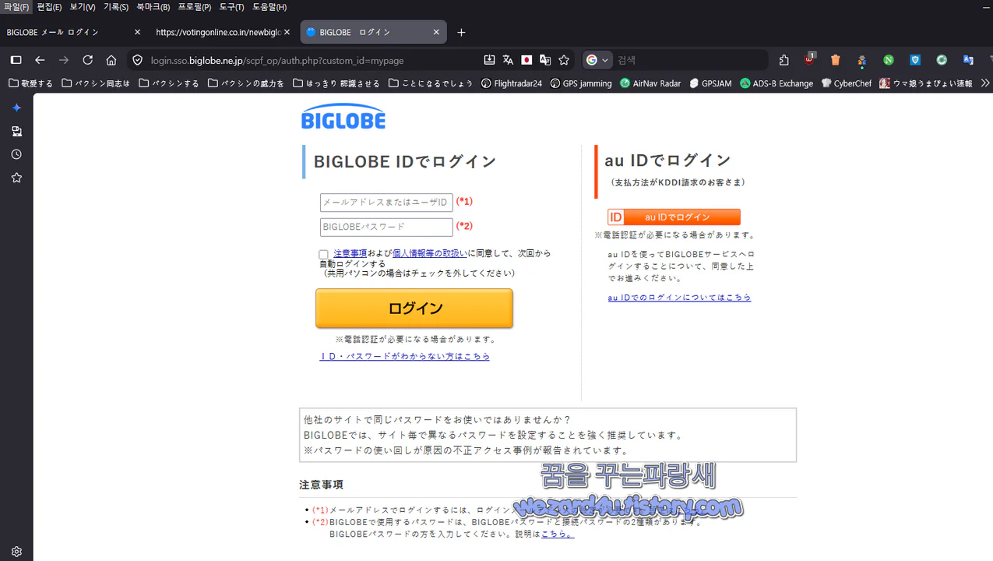The image size is (993, 561).
Task: Click the Google Translate extension icon
Action: coord(968,60)
